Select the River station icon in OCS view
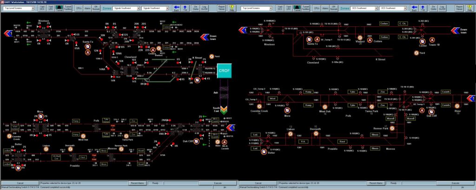The width and height of the screenshot is (476, 190). click(x=458, y=105)
